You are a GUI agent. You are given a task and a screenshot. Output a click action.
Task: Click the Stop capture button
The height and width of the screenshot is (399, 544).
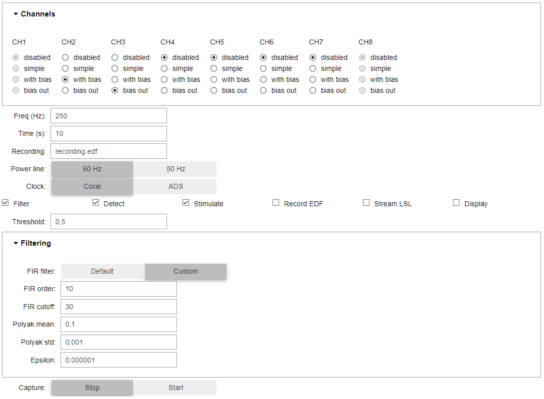pyautogui.click(x=92, y=388)
